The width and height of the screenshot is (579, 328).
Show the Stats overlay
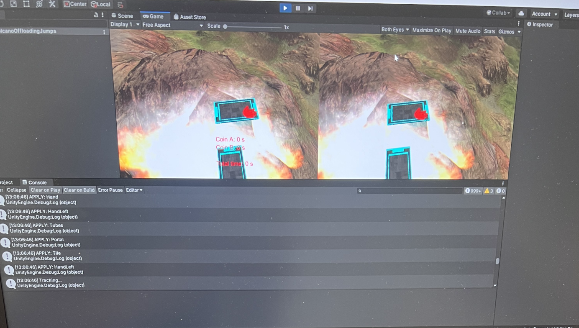(x=489, y=31)
